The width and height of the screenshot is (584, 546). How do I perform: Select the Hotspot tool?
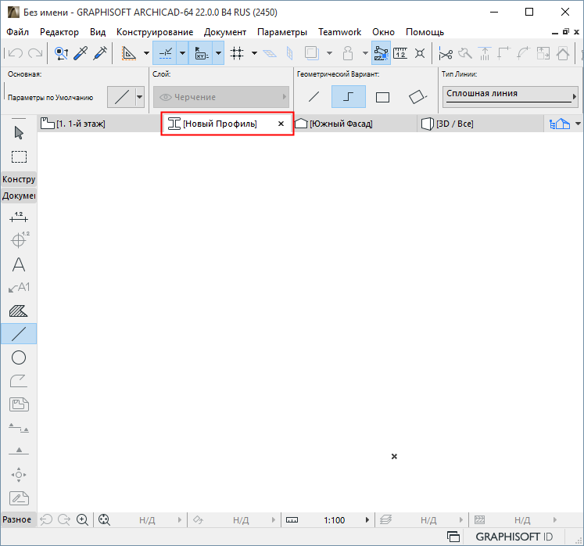click(x=19, y=475)
